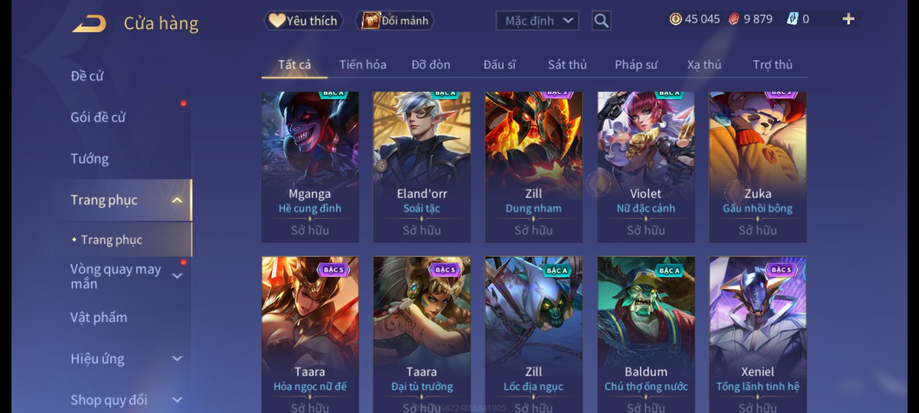The image size is (919, 413).
Task: Go to Tướng in the sidebar
Action: tap(90, 159)
